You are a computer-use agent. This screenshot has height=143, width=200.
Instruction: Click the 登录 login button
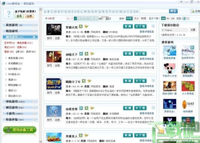pos(19,16)
